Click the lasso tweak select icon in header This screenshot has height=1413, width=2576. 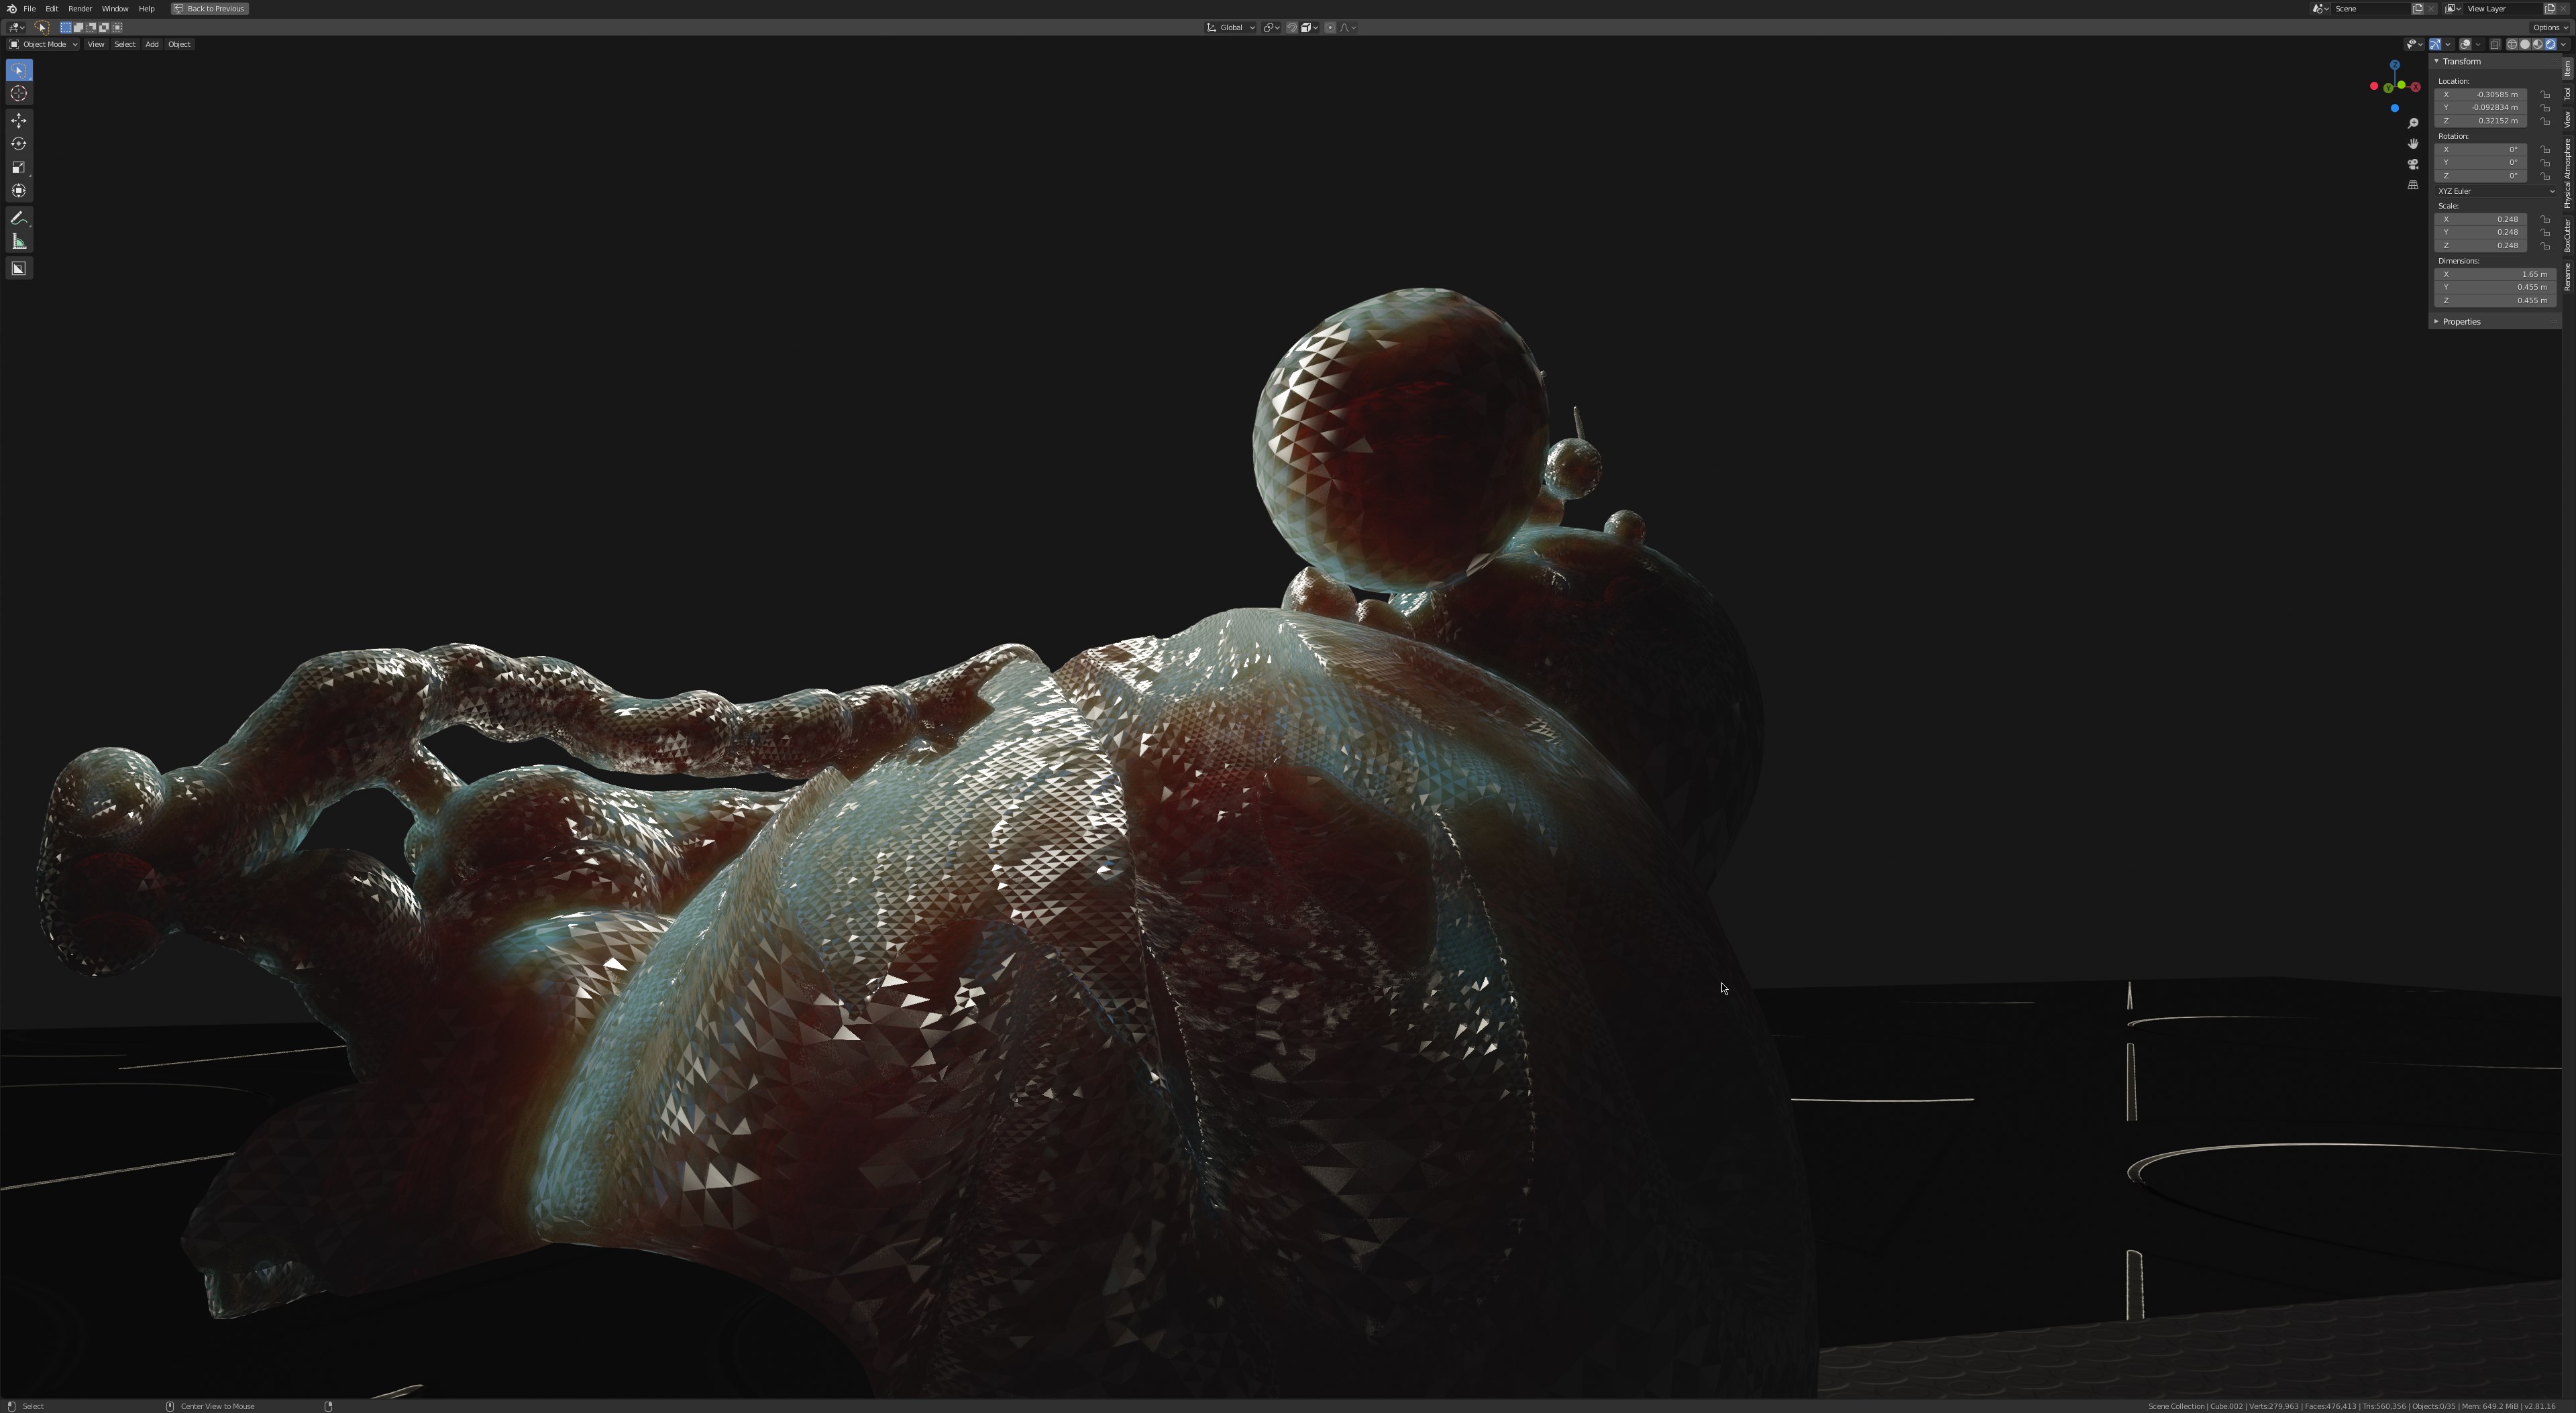[42, 28]
